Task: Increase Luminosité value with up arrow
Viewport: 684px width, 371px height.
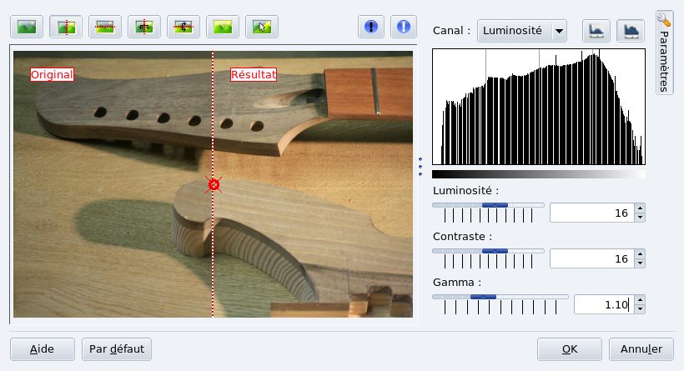Action: pos(640,208)
